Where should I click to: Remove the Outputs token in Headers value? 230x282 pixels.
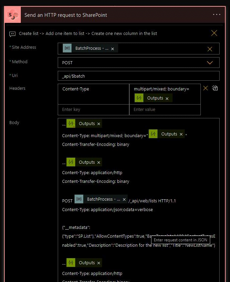coord(167,98)
